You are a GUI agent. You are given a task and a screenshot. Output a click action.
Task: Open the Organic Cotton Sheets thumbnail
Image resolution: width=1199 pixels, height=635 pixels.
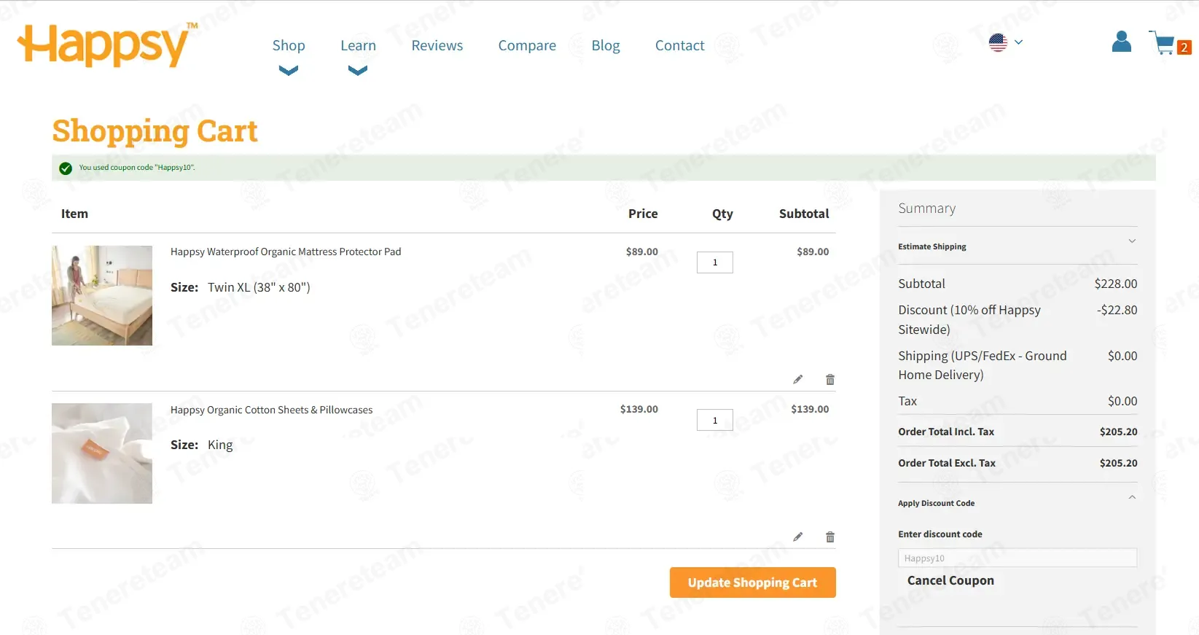(x=102, y=453)
